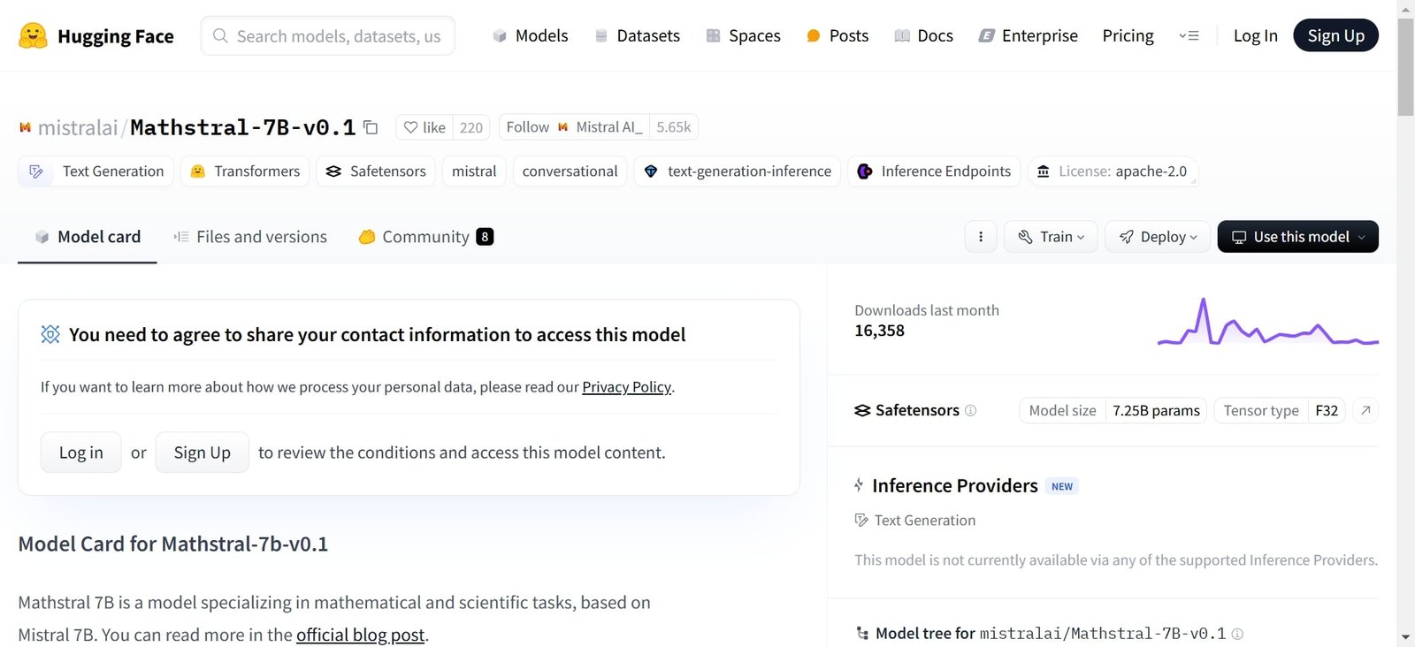Open the Train dropdown
Viewport: 1415px width, 647px height.
point(1051,237)
